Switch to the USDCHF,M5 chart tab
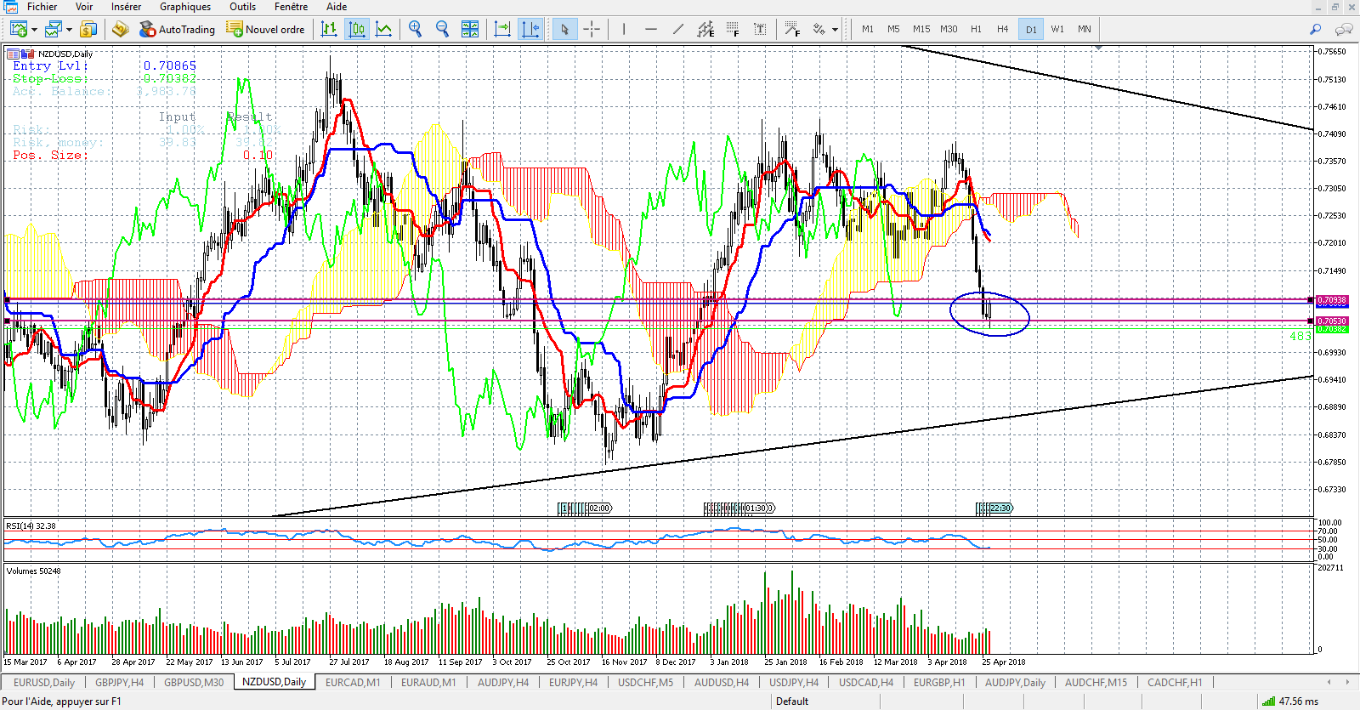This screenshot has width=1360, height=710. 645,682
